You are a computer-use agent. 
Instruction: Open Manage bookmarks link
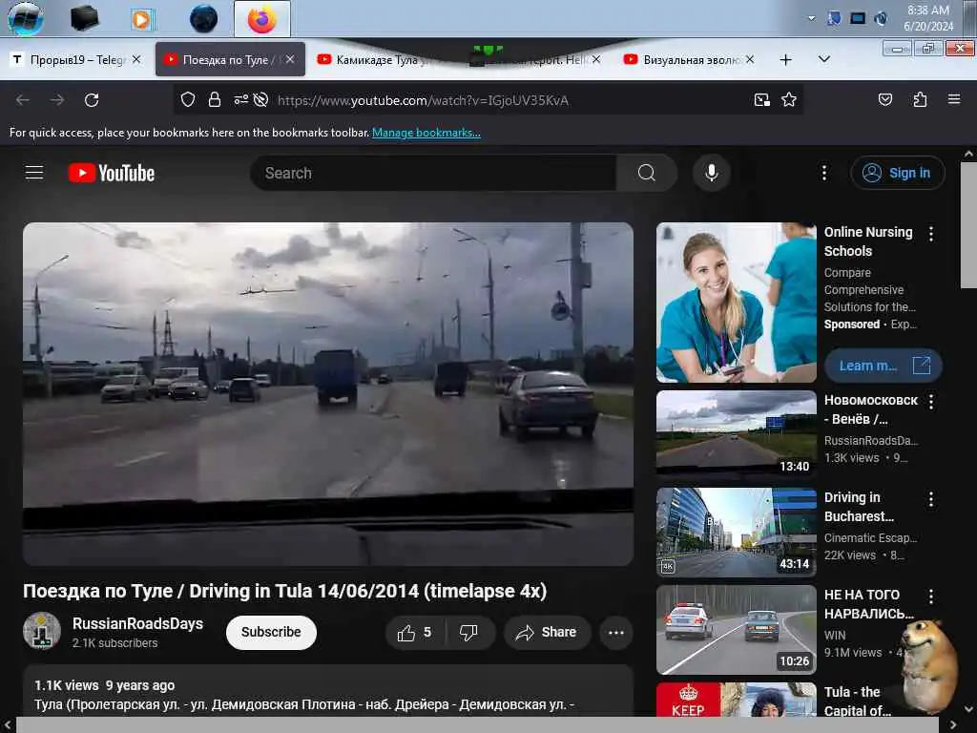pyautogui.click(x=426, y=132)
